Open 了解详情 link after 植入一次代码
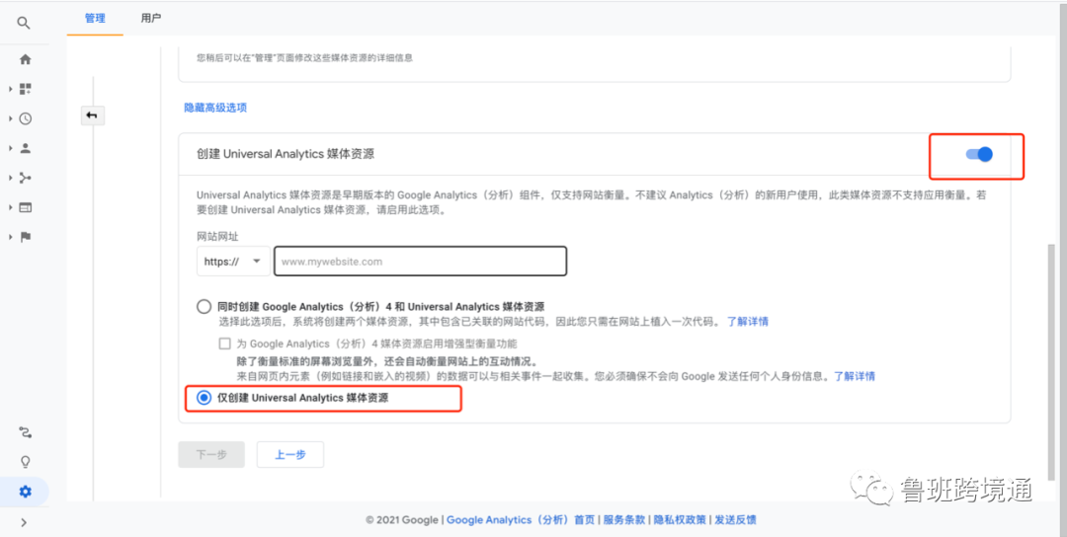The width and height of the screenshot is (1067, 537). click(x=747, y=322)
